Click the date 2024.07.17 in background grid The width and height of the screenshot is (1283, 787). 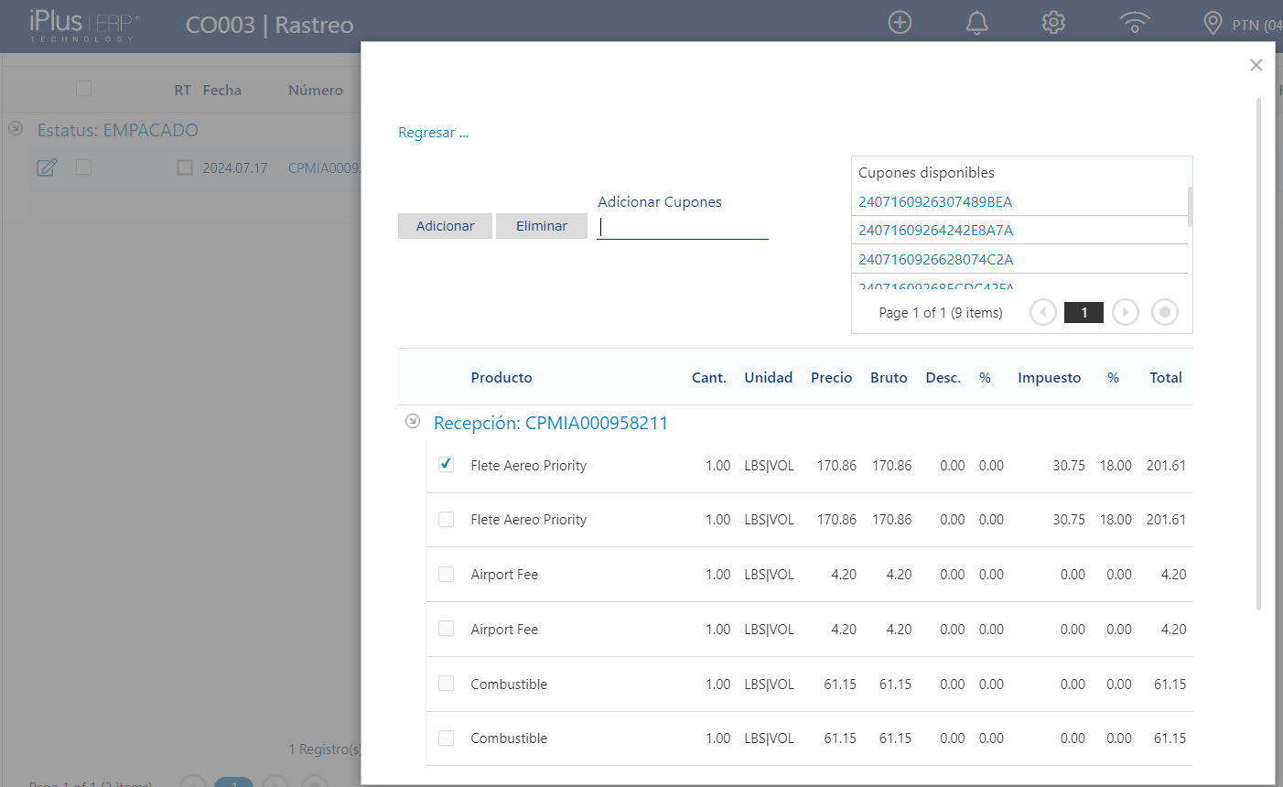235,168
